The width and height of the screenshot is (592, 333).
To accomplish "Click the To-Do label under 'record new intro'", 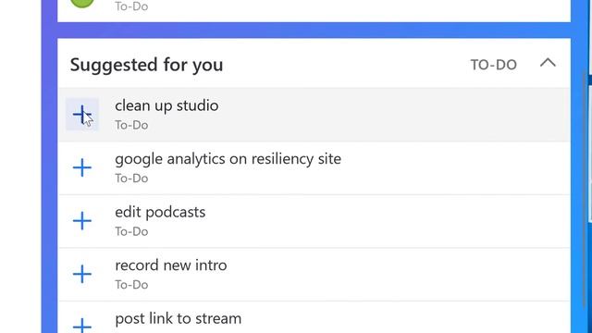I will click(x=131, y=285).
